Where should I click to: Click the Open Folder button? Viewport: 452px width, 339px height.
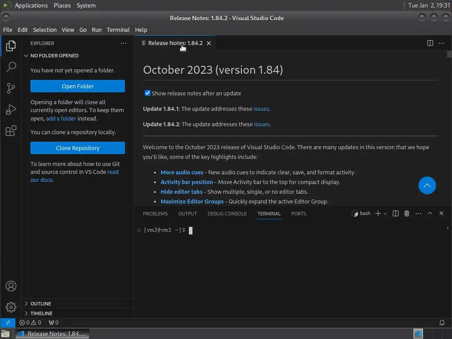pos(78,86)
